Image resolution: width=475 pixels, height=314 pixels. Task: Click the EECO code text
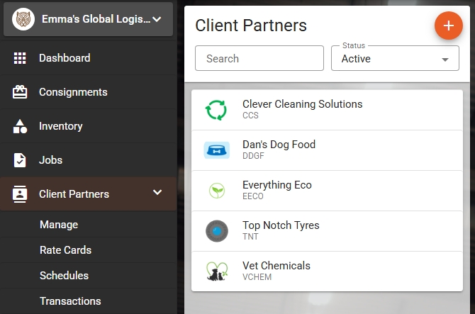253,196
